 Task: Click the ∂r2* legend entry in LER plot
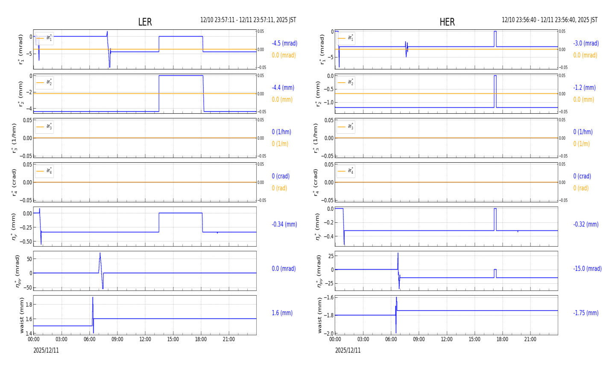(x=44, y=82)
